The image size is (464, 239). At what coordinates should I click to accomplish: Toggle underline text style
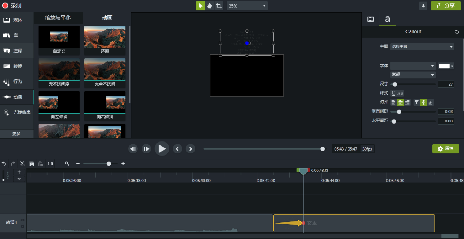tap(393, 93)
